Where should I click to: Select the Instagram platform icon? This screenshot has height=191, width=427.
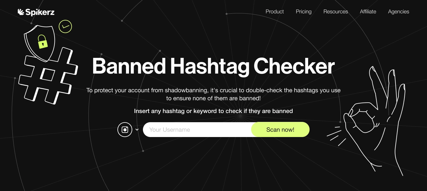(x=125, y=130)
